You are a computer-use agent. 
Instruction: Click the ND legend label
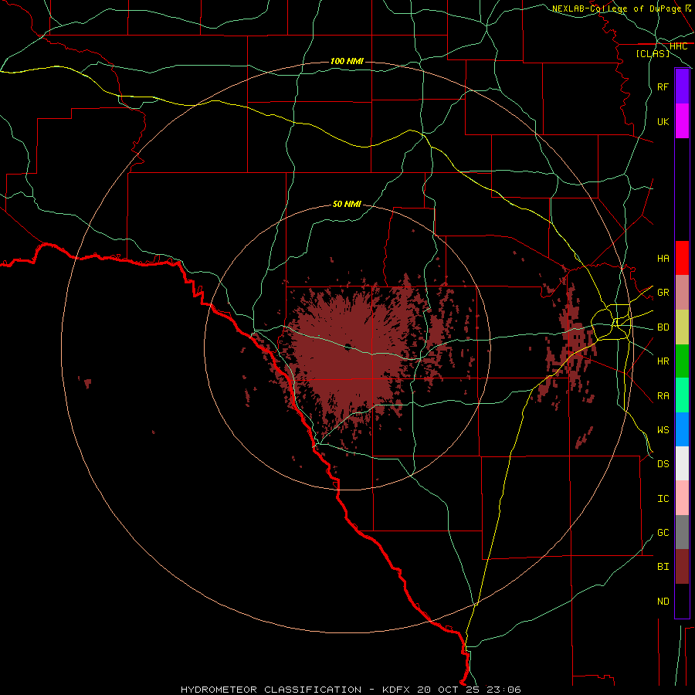tap(663, 602)
